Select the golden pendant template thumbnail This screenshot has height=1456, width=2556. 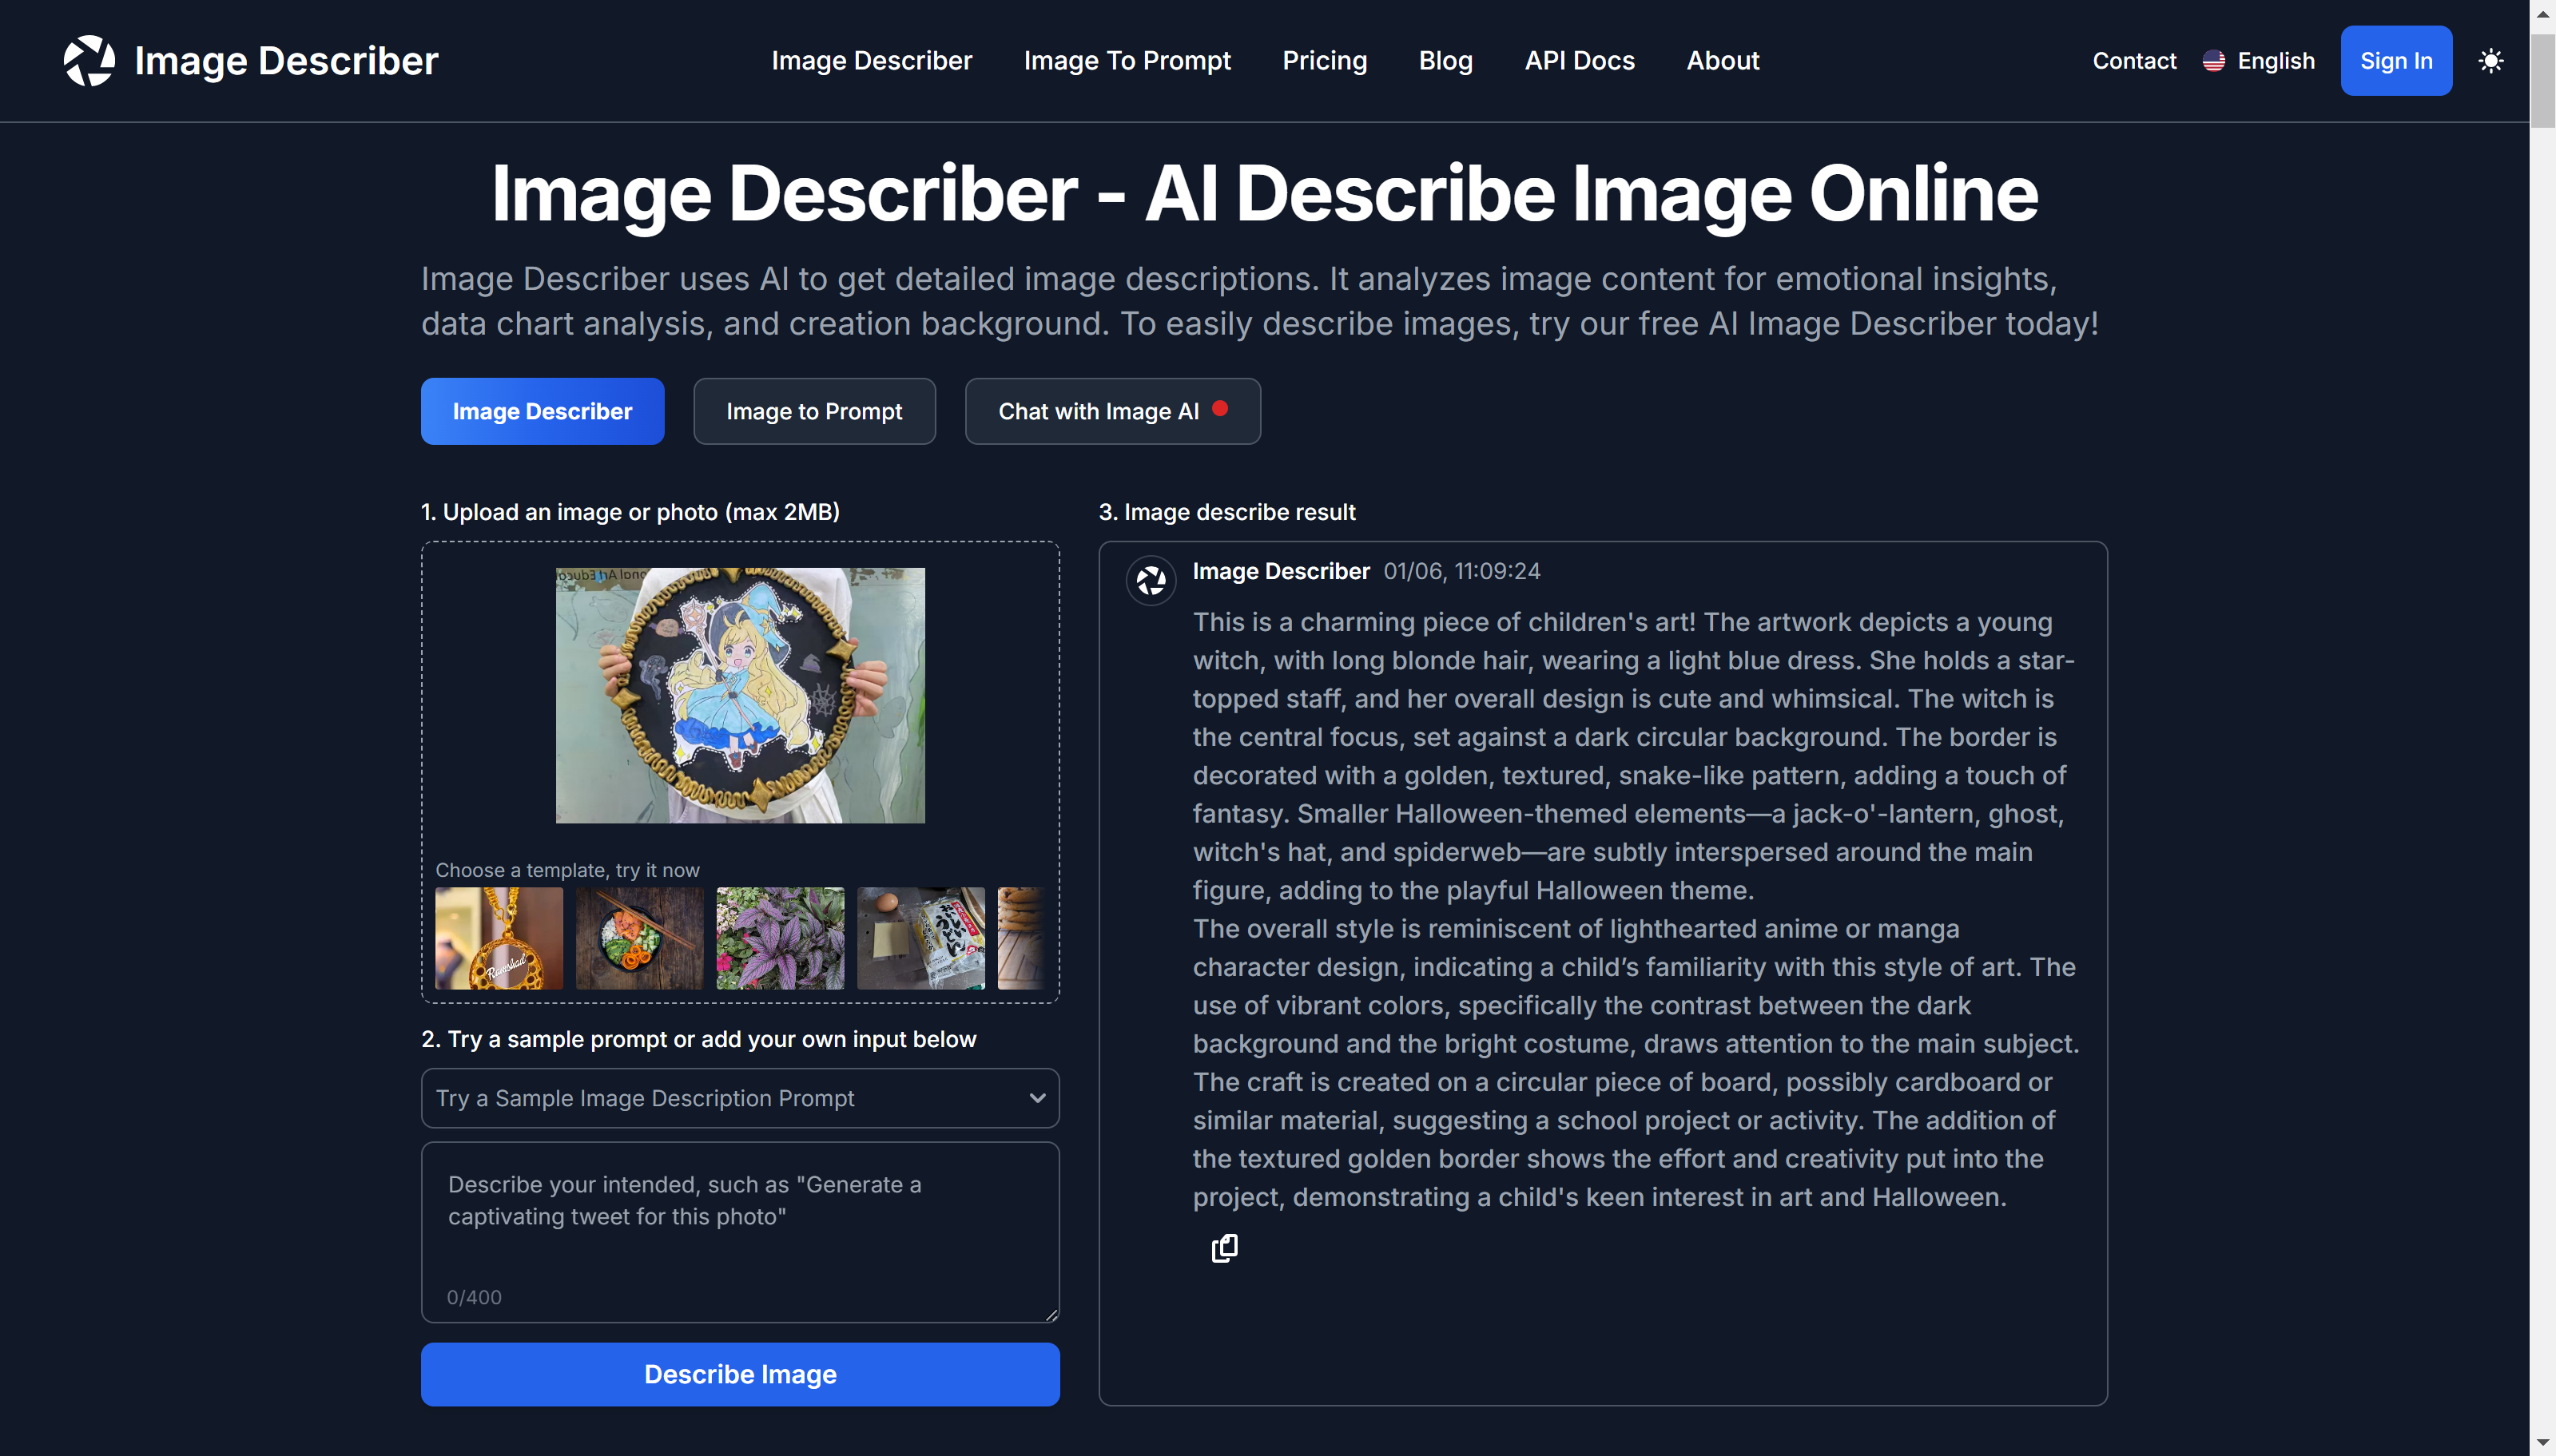(x=499, y=938)
